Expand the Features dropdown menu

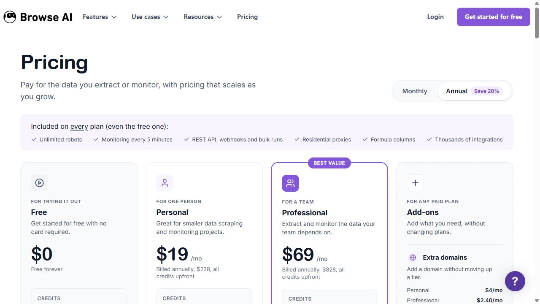[100, 17]
